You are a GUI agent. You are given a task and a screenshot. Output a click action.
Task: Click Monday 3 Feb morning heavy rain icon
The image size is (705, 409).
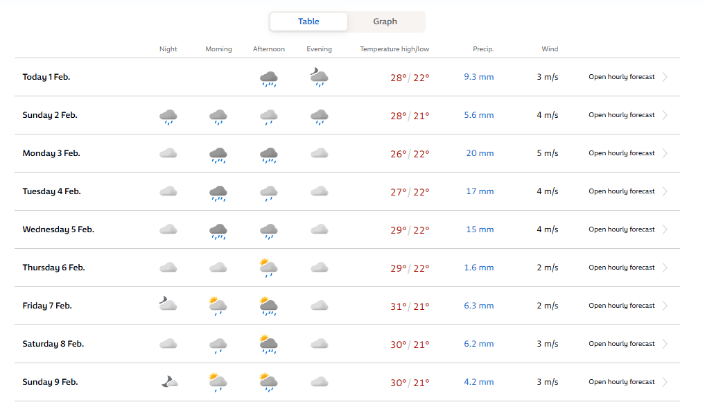click(x=218, y=155)
